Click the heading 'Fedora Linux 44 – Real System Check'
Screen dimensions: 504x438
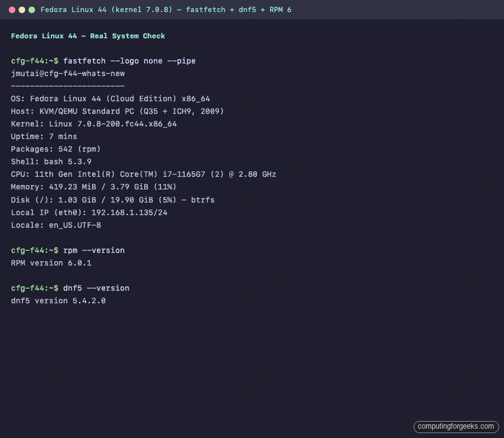tap(88, 36)
